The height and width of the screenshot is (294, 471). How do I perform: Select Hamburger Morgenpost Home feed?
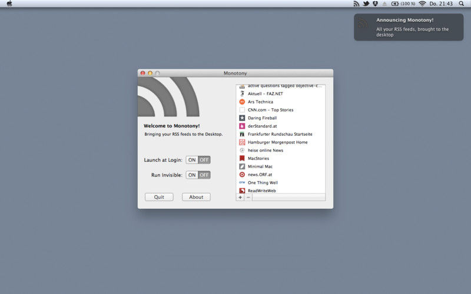tap(281, 142)
